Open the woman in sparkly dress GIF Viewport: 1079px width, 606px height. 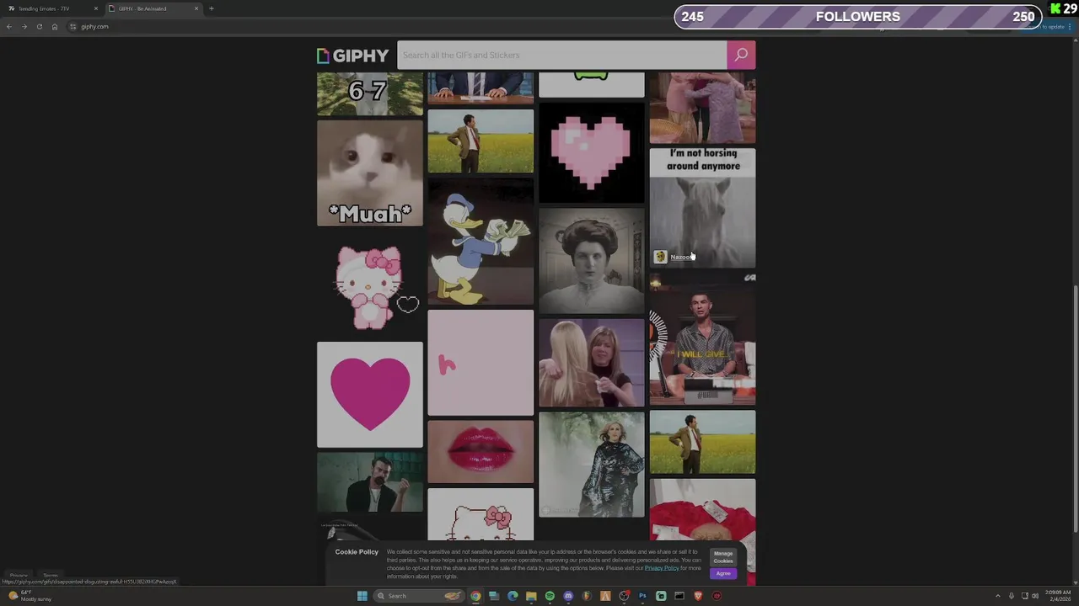tap(591, 465)
